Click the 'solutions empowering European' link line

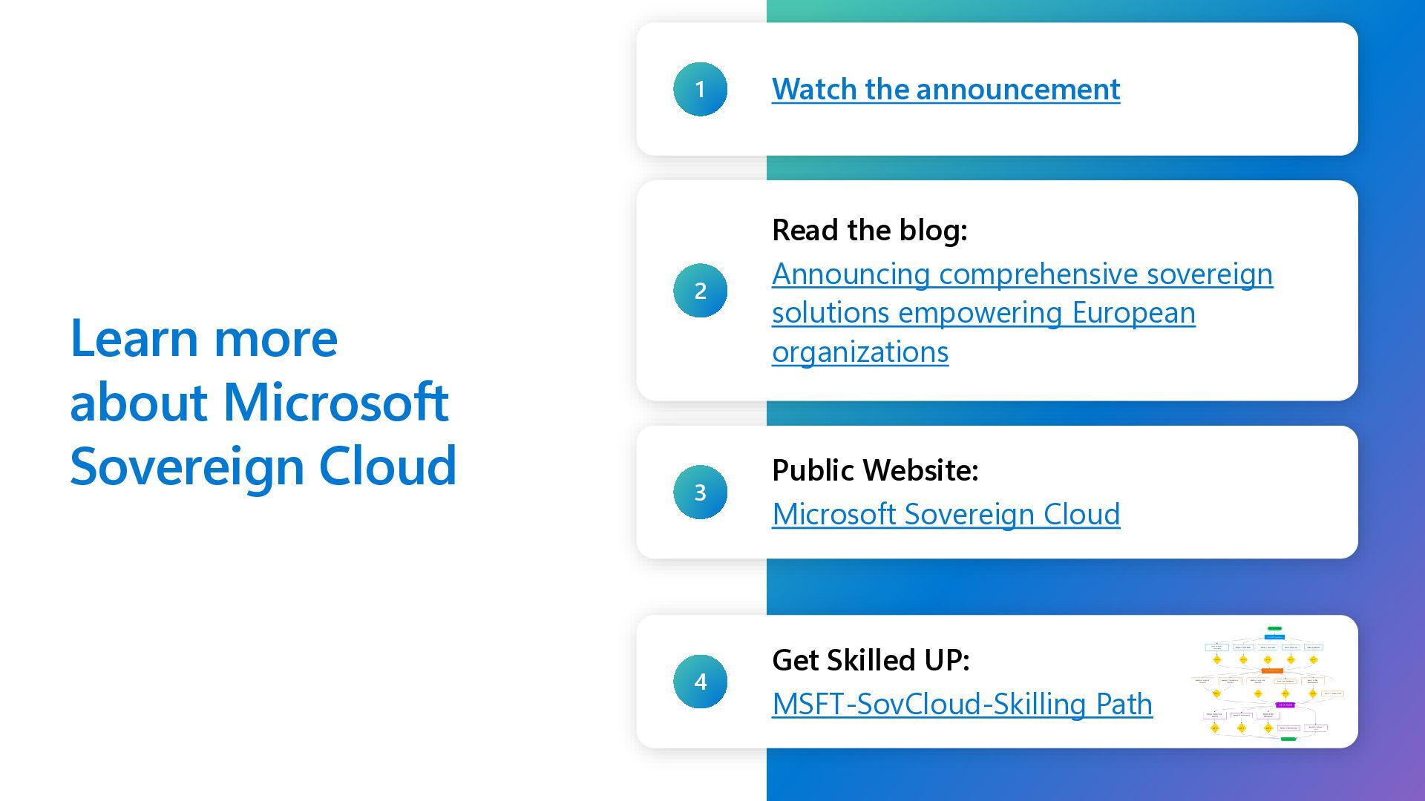(x=983, y=313)
